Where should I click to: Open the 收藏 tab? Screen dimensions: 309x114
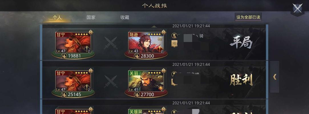click(125, 17)
